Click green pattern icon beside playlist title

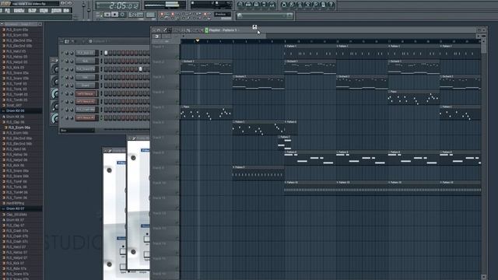(206, 30)
